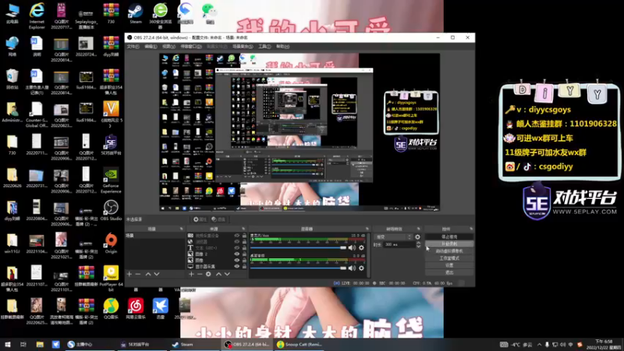This screenshot has height=351, width=624.
Task: Open the 文件(F) menu
Action: tap(133, 47)
